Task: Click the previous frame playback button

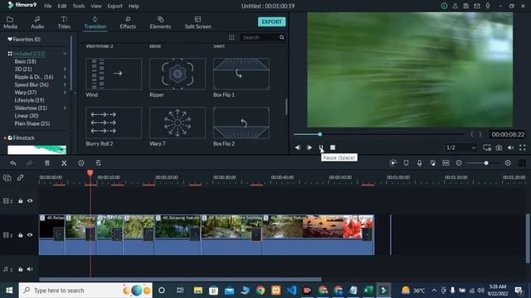Action: (x=297, y=147)
